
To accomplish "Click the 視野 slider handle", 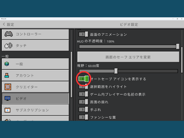I will coord(116,71).
